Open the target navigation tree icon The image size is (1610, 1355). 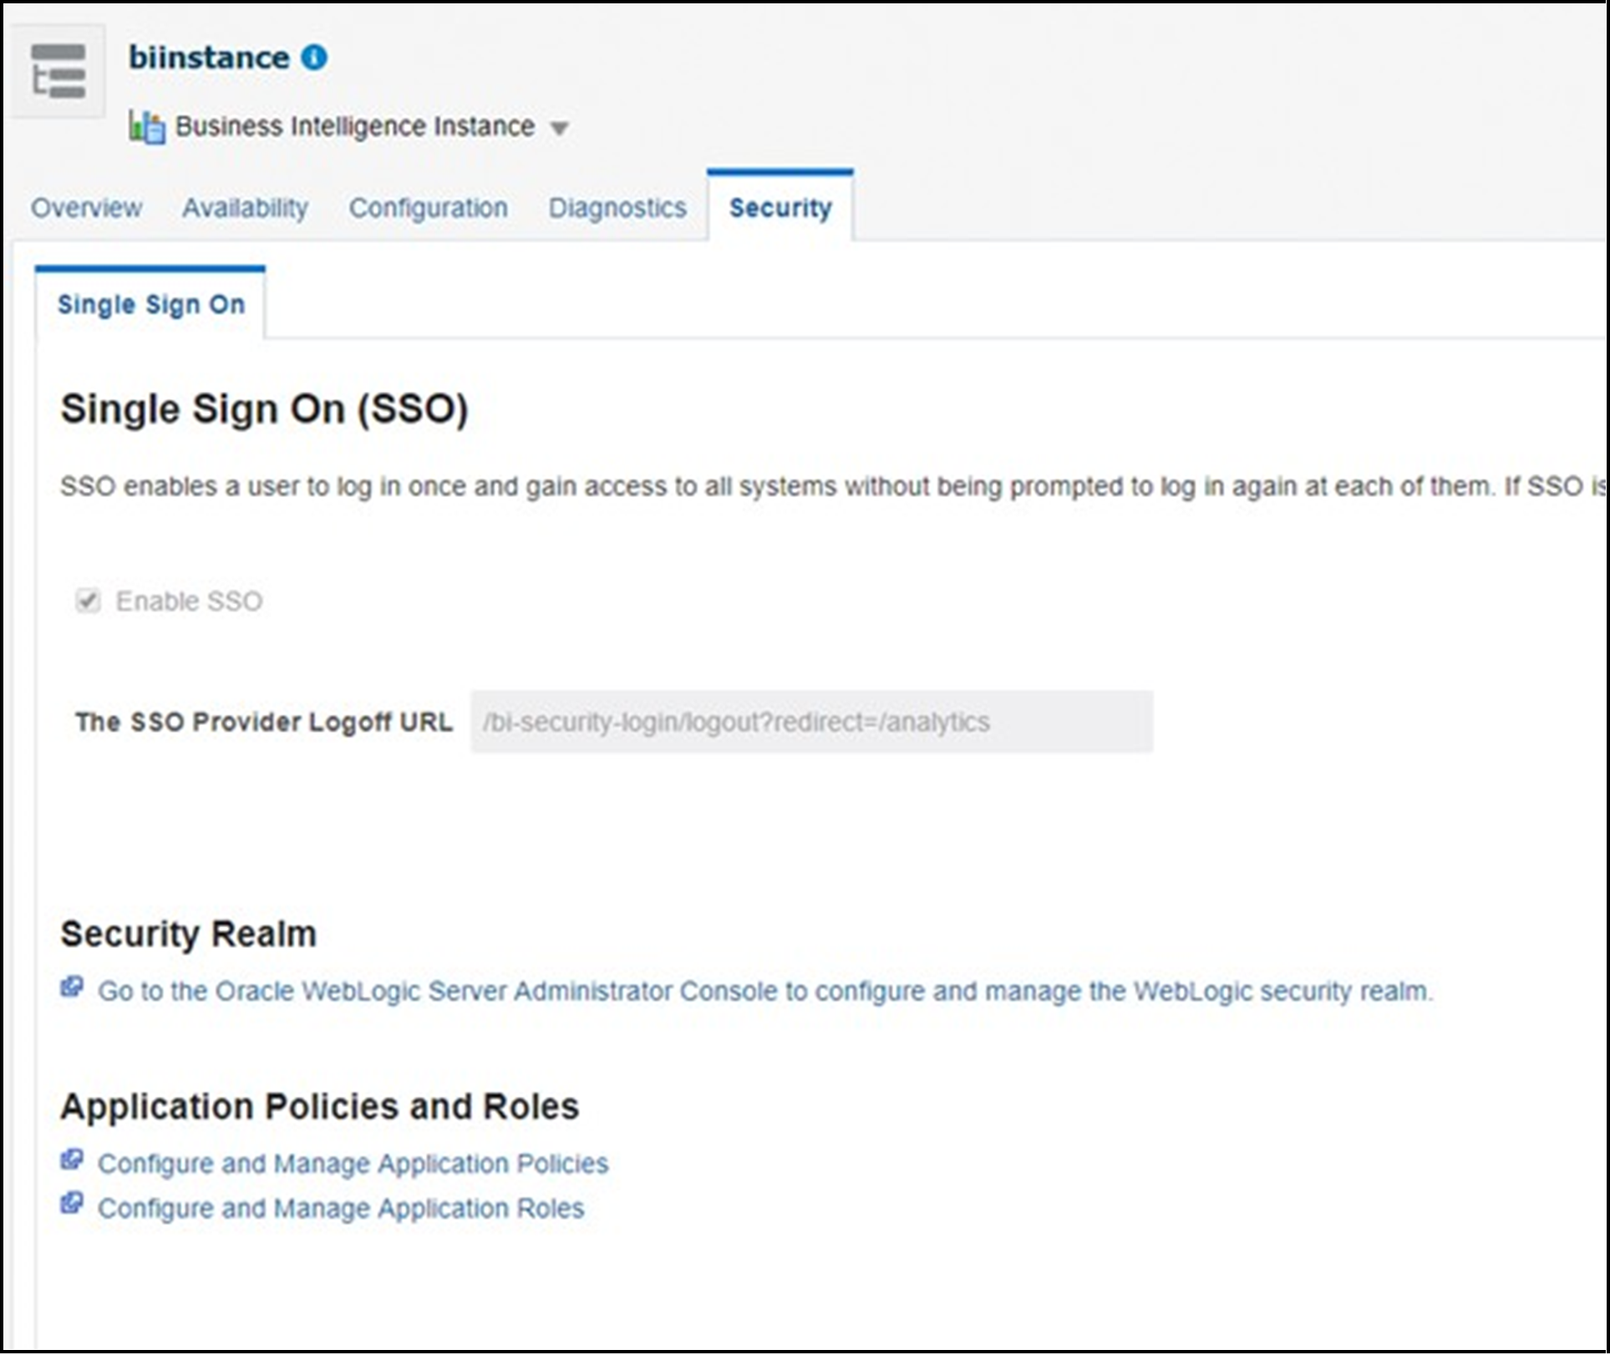58,71
